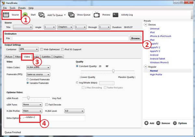Open the Show Queue icon

(x=71, y=15)
